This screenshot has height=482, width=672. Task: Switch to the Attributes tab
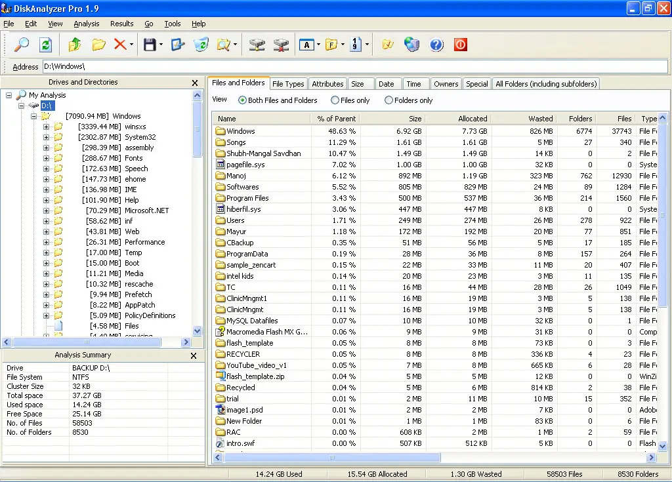pos(327,84)
